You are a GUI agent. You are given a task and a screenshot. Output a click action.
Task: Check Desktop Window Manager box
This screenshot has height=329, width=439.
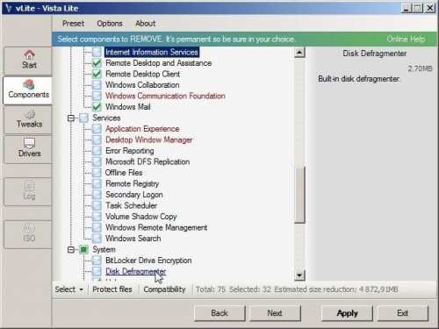coord(97,139)
